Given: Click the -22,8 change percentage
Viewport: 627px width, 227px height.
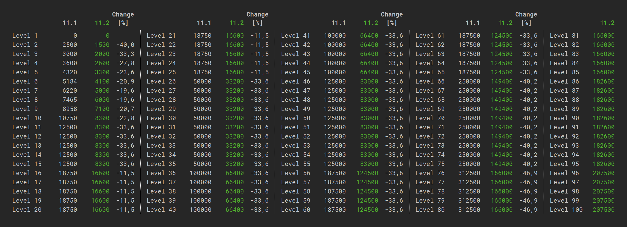Looking at the screenshot, I should click(x=125, y=118).
